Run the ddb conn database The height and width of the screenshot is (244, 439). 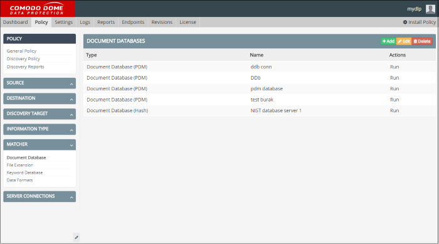[394, 67]
